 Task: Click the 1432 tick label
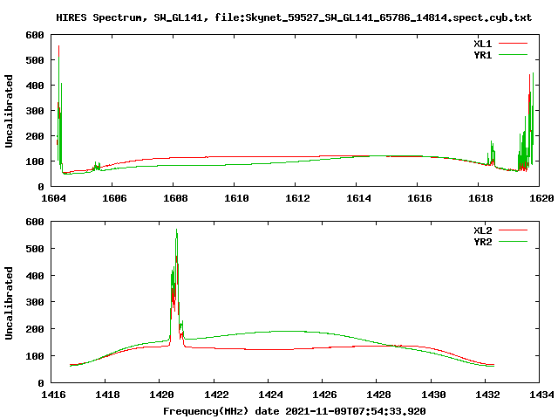click(x=487, y=395)
